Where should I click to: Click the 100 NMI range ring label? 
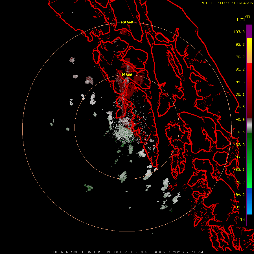click(127, 22)
